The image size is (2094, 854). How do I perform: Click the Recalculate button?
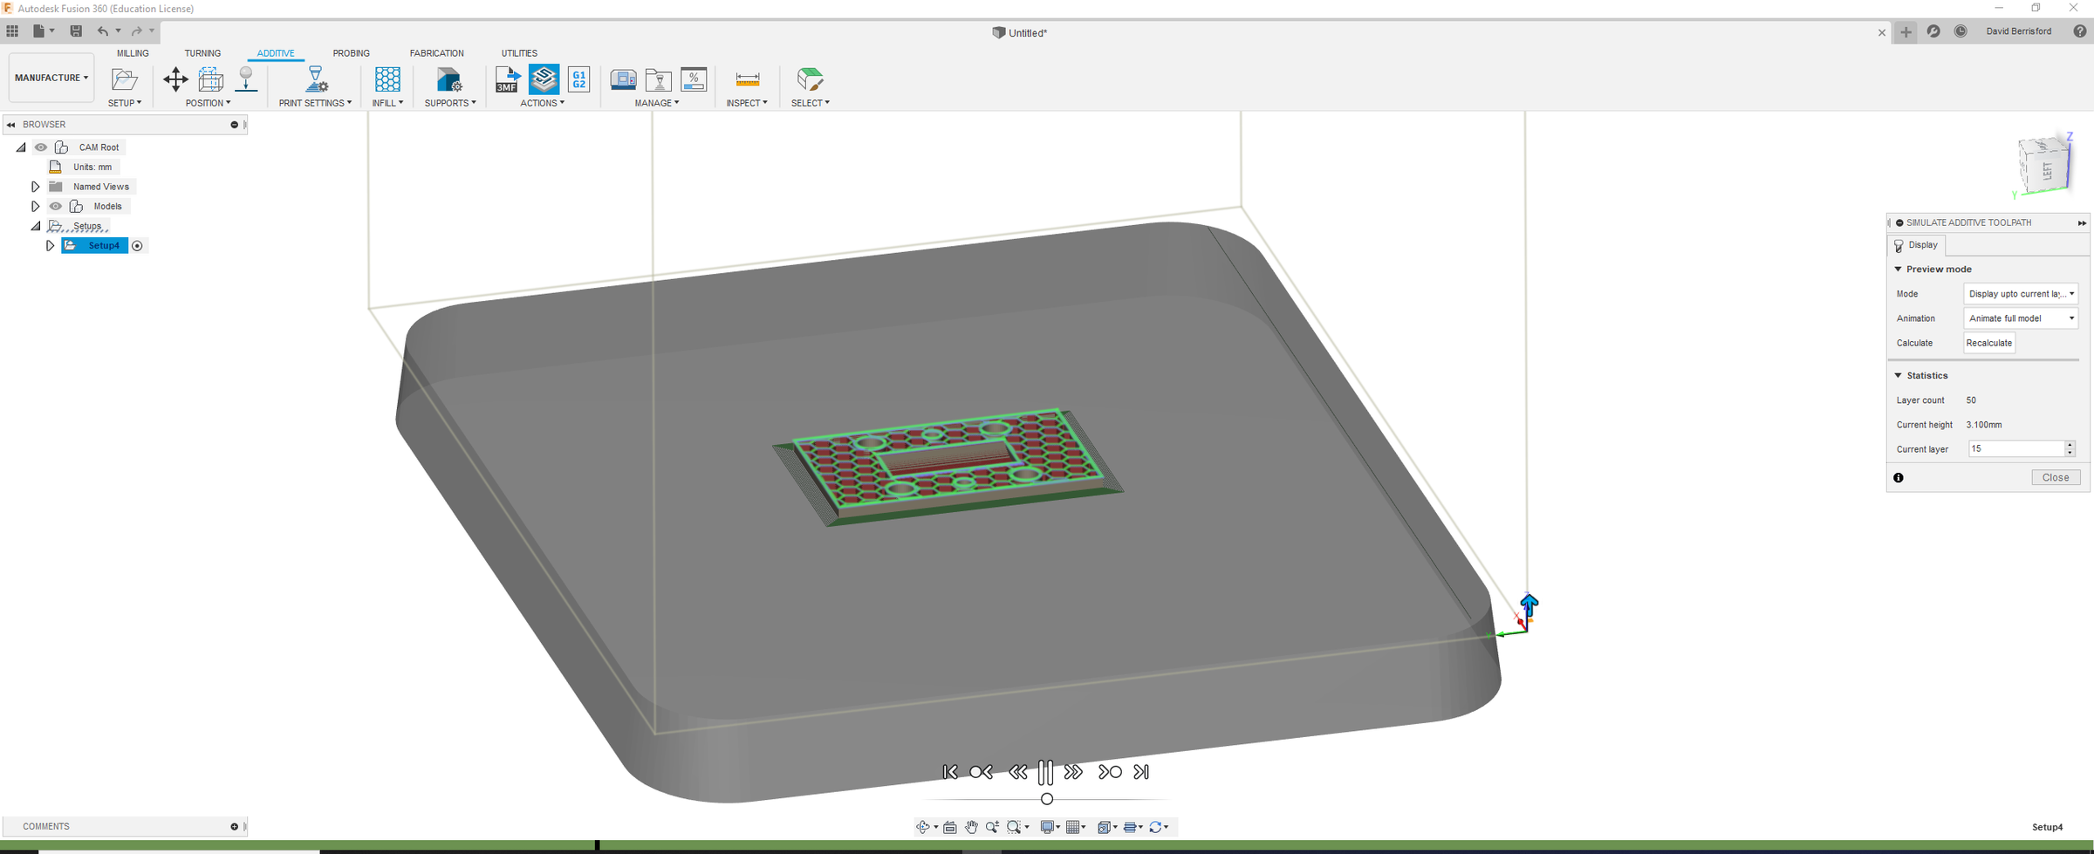coord(1989,343)
